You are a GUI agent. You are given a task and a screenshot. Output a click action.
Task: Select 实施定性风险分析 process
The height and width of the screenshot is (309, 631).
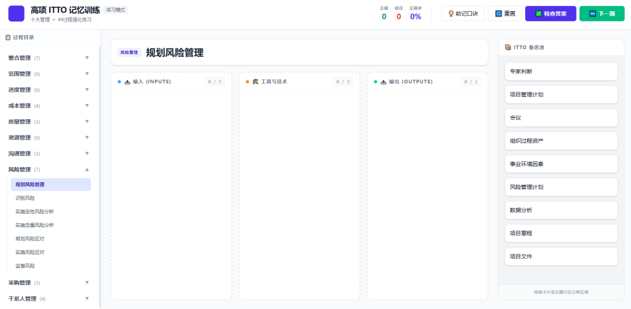[x=51, y=211]
